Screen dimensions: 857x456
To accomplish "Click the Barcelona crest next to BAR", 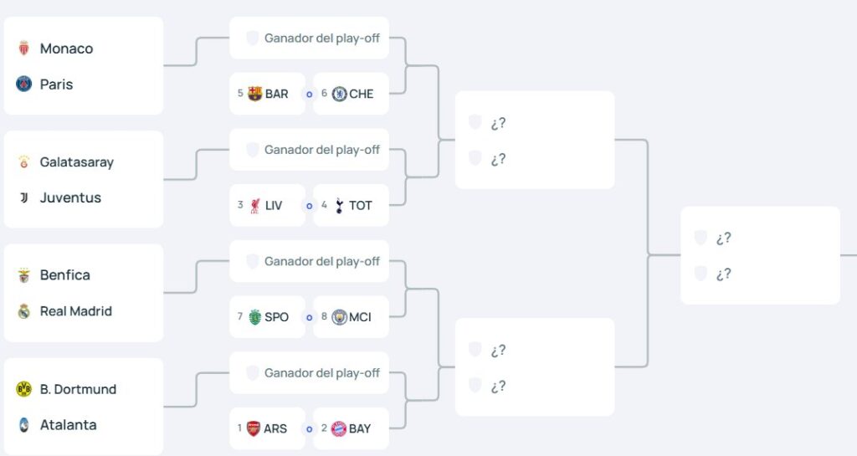I will point(255,94).
